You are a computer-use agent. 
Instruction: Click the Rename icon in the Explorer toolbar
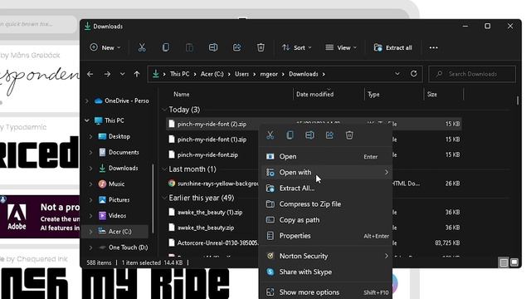(213, 48)
